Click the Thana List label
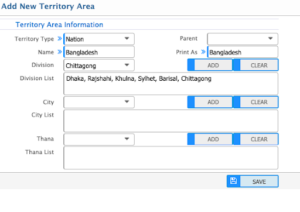Image resolution: width=300 pixels, height=212 pixels. tap(39, 152)
